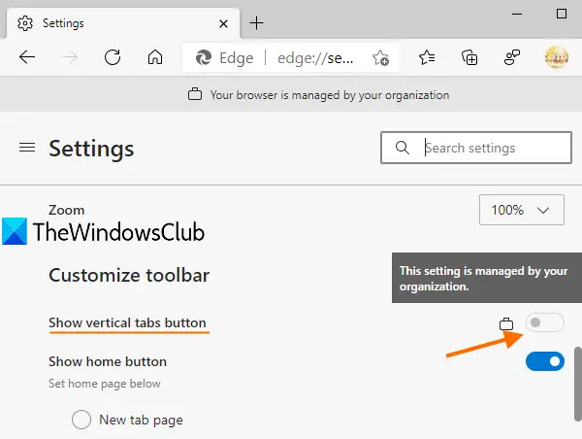582x439 pixels.
Task: Maximize the Edge window
Action: point(562,14)
